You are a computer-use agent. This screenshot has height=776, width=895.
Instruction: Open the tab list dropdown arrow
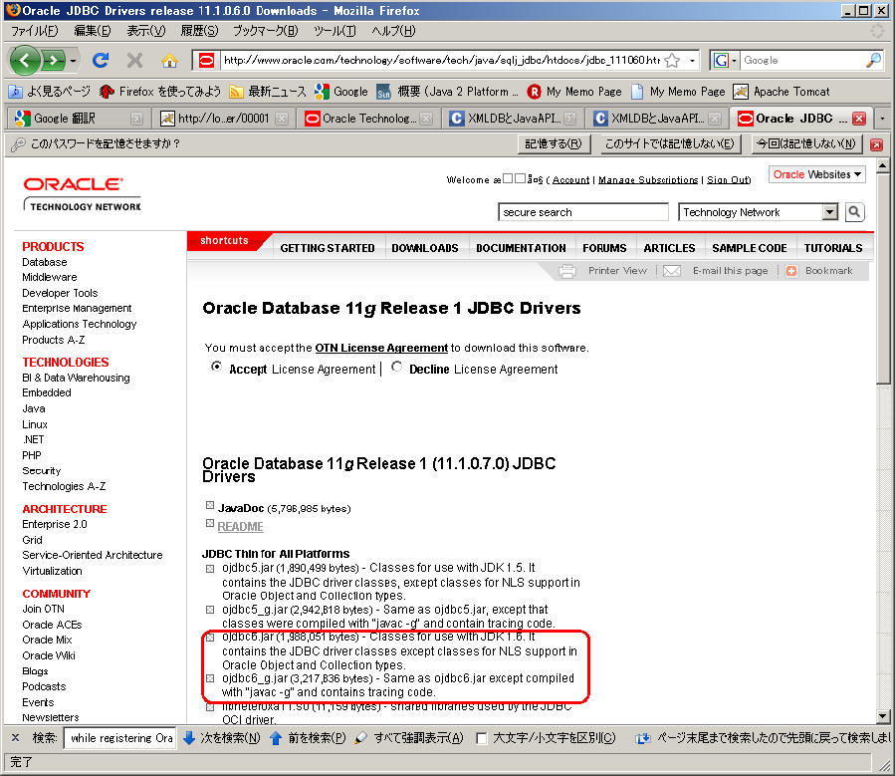[x=881, y=119]
